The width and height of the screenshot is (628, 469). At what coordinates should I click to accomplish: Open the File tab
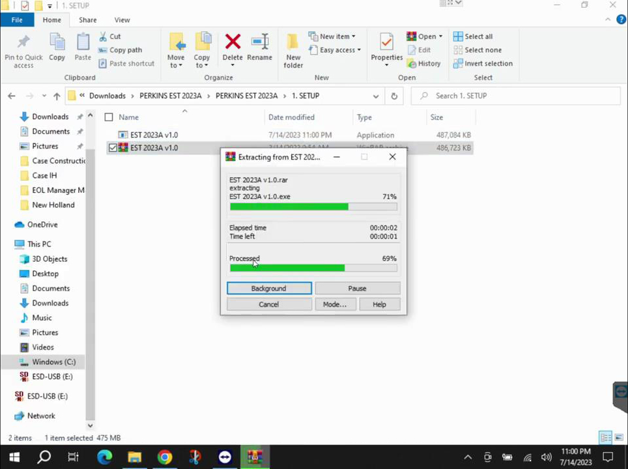pyautogui.click(x=17, y=20)
